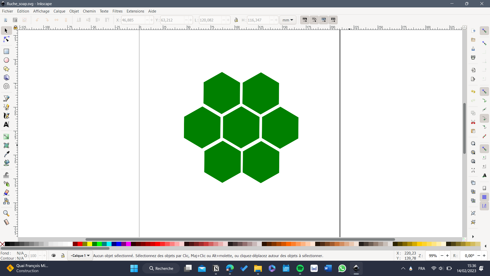Open the Fichier menu
Viewport: 490px width, 276px height.
coord(7,11)
